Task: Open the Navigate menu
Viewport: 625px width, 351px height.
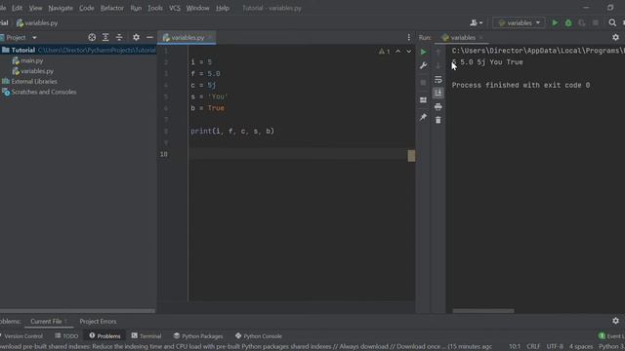Action: click(61, 8)
